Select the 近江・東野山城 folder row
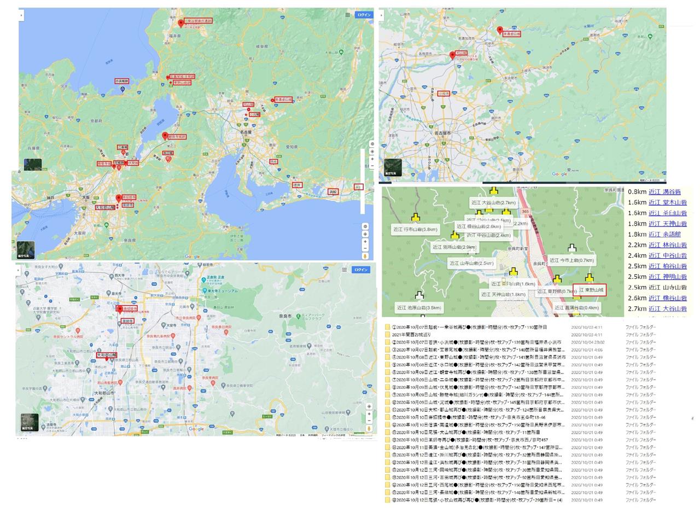 (x=520, y=357)
